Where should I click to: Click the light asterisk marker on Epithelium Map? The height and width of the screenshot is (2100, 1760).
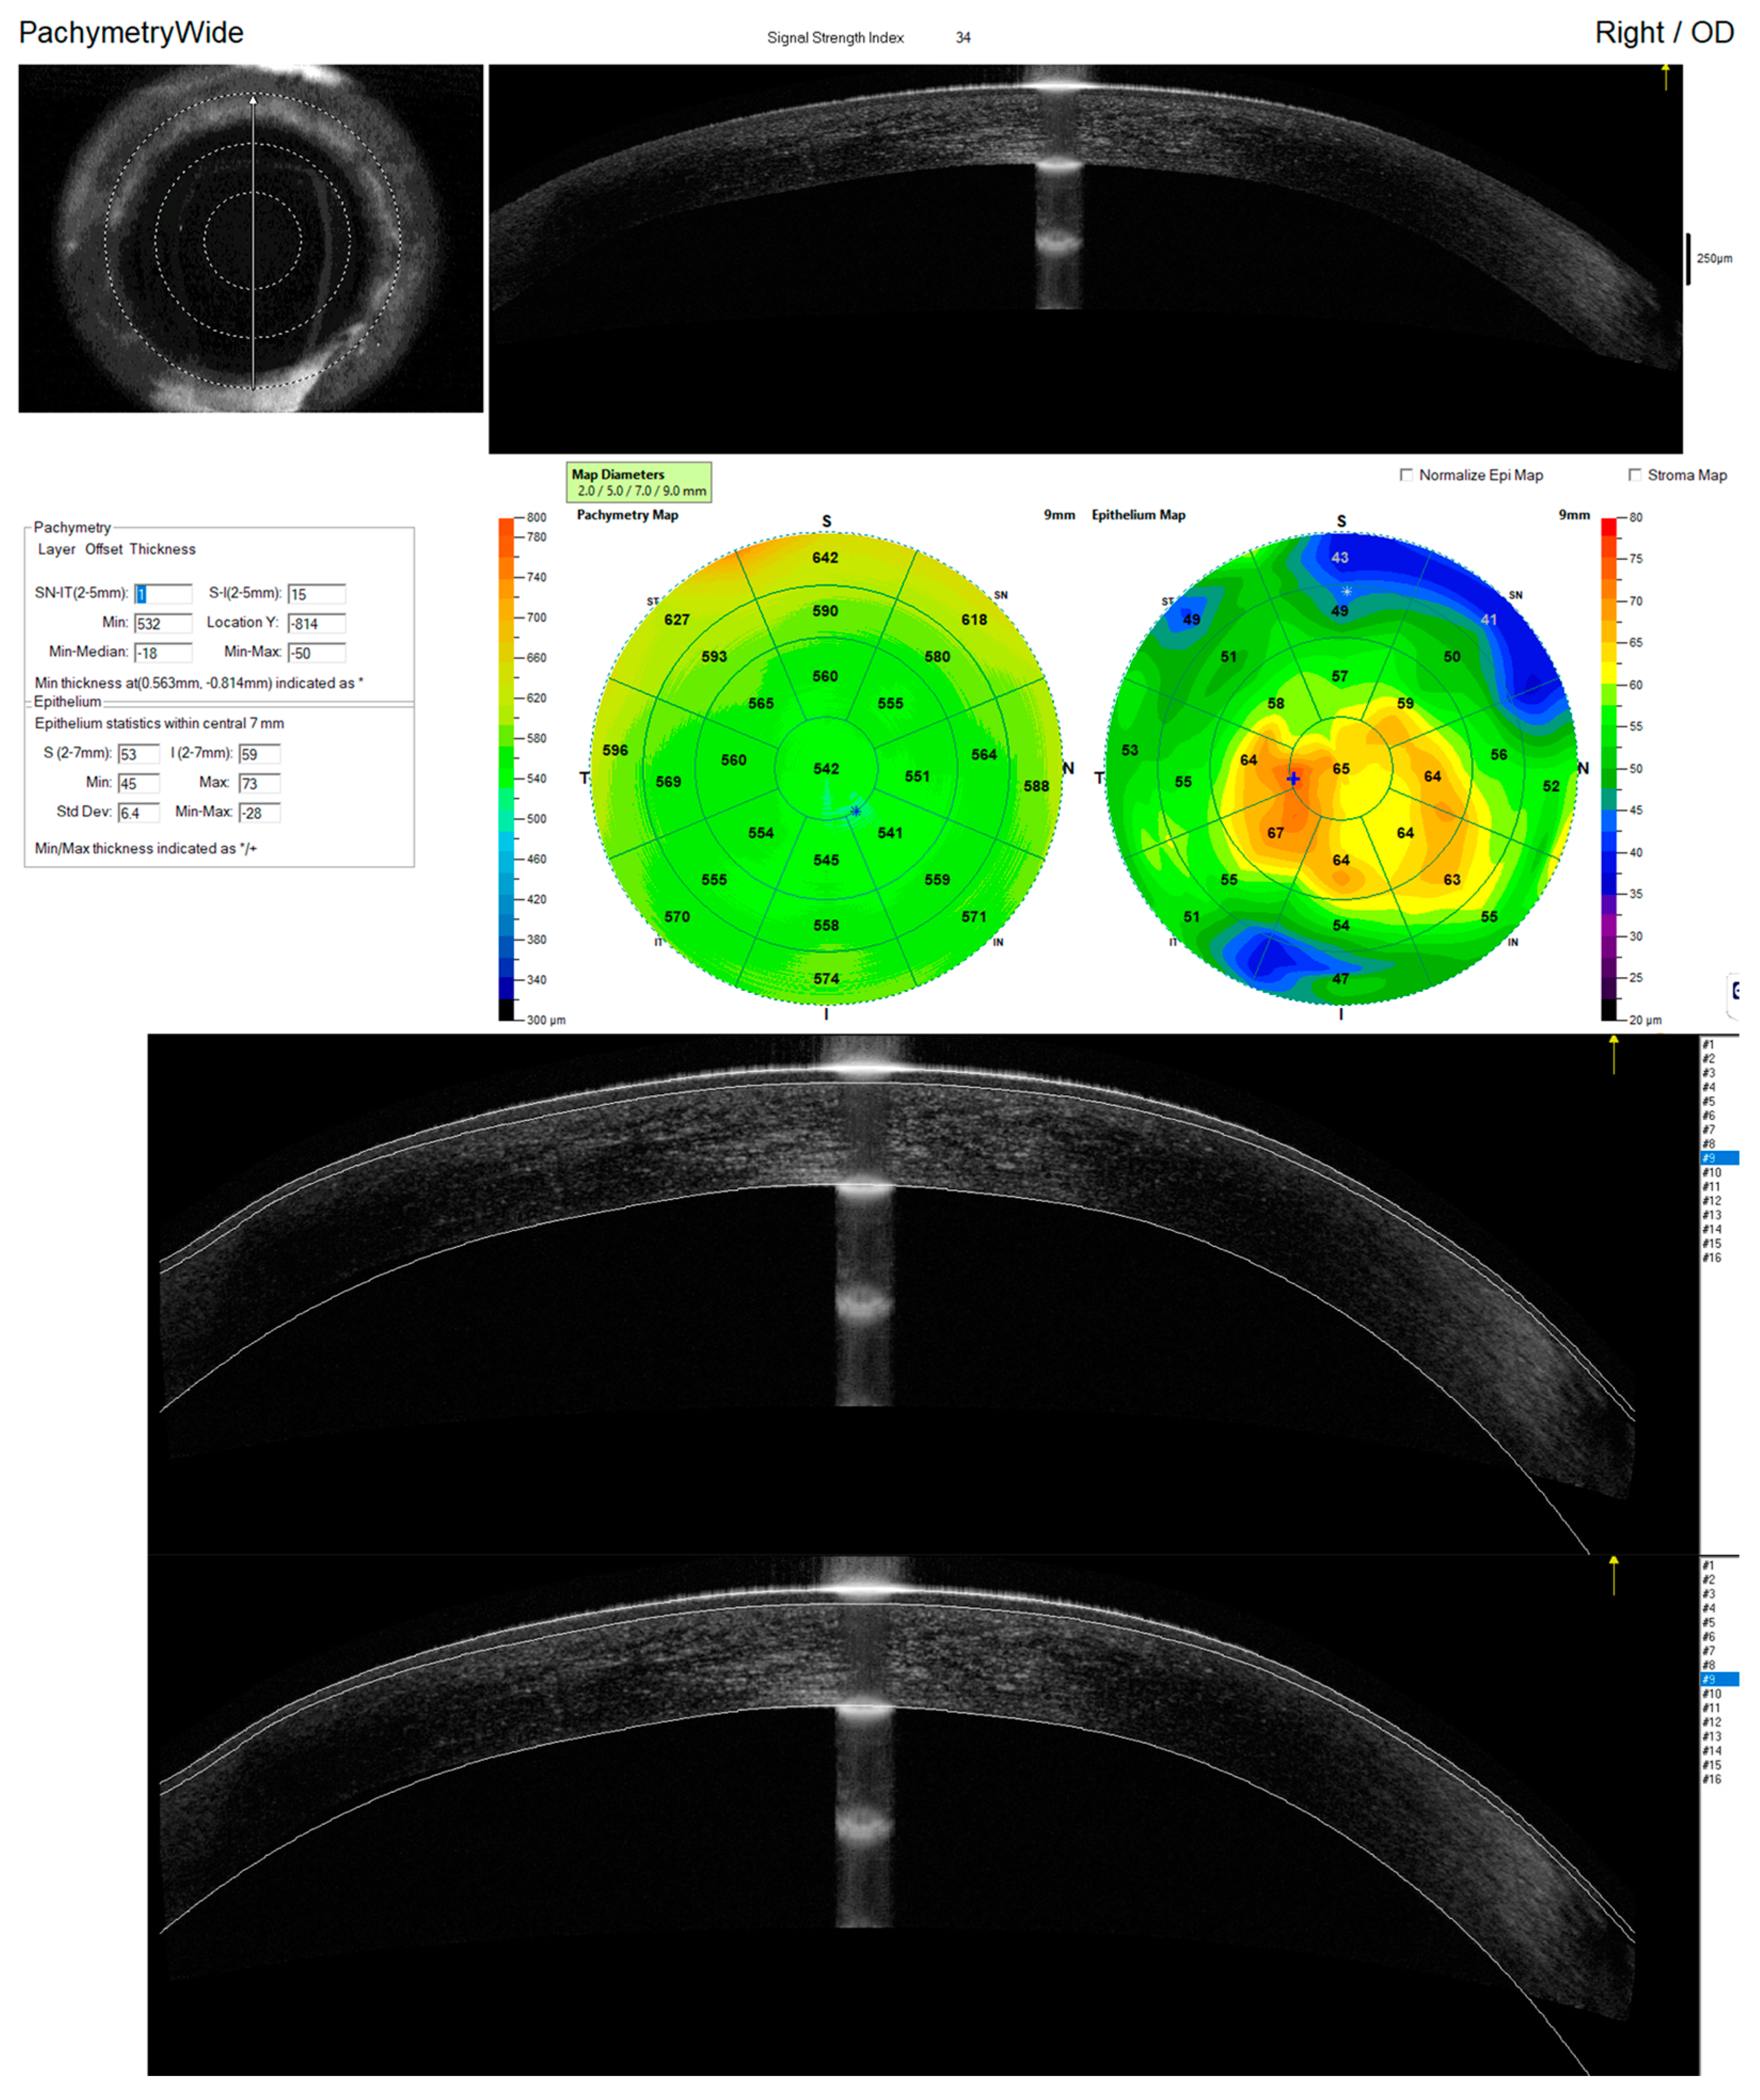1346,591
